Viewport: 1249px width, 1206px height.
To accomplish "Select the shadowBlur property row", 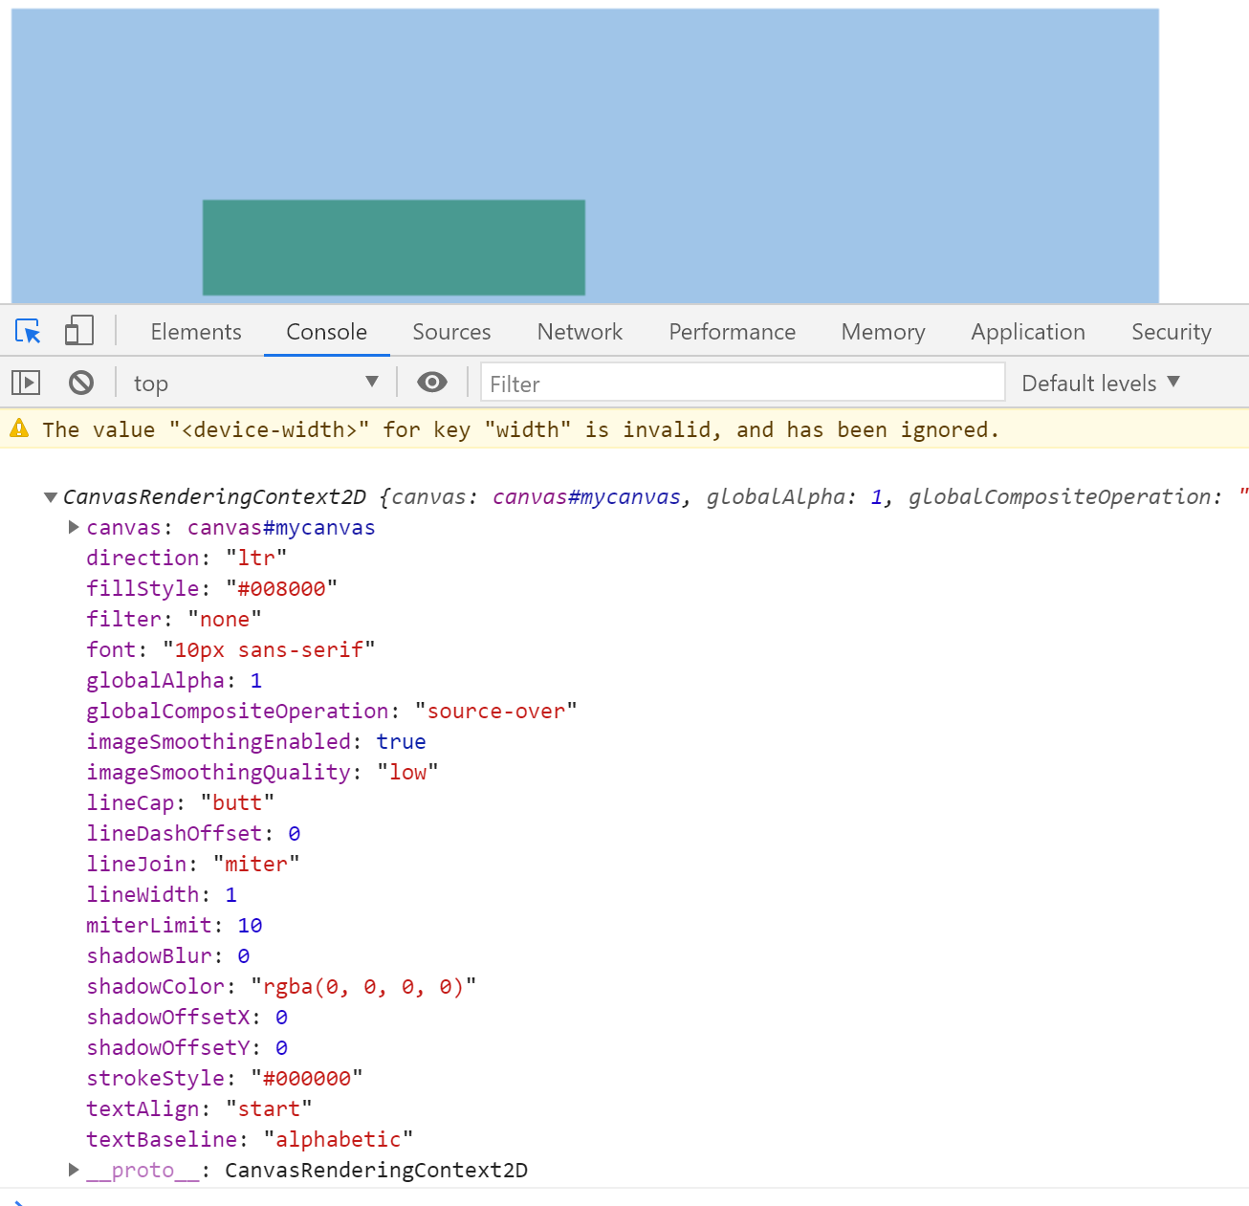I will [x=168, y=955].
